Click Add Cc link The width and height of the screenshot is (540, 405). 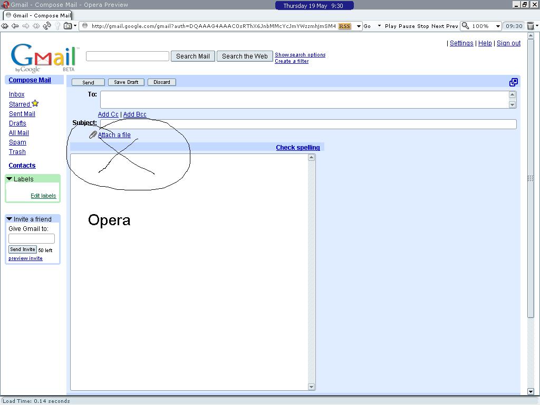pyautogui.click(x=108, y=114)
